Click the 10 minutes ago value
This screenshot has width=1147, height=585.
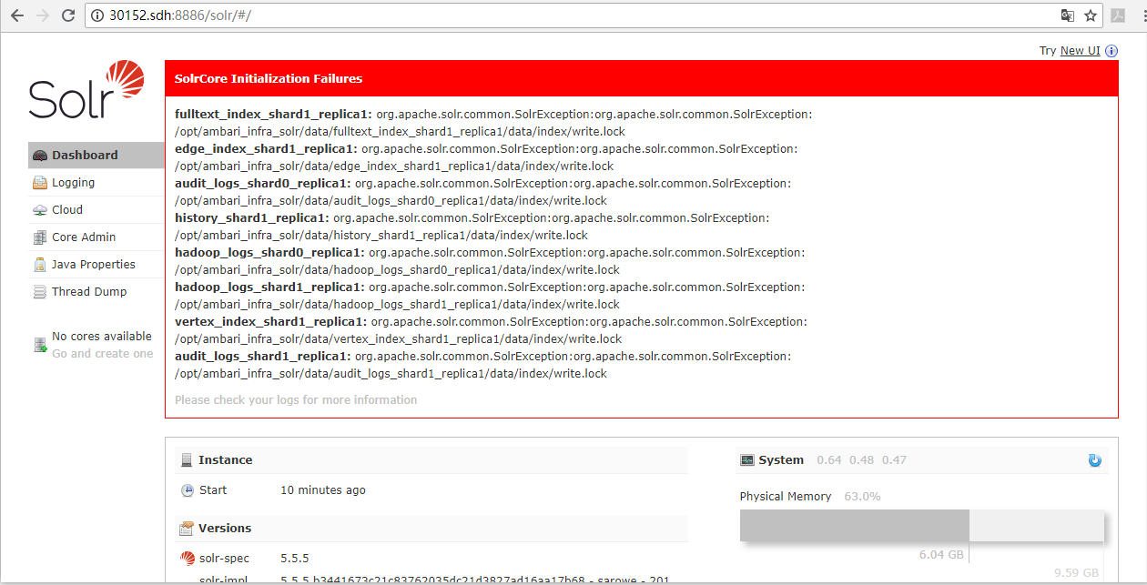[323, 490]
